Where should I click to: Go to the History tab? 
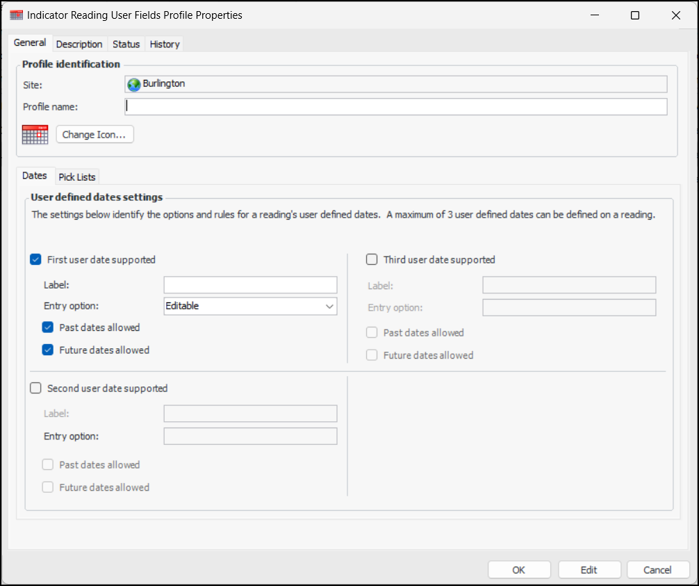pos(165,44)
